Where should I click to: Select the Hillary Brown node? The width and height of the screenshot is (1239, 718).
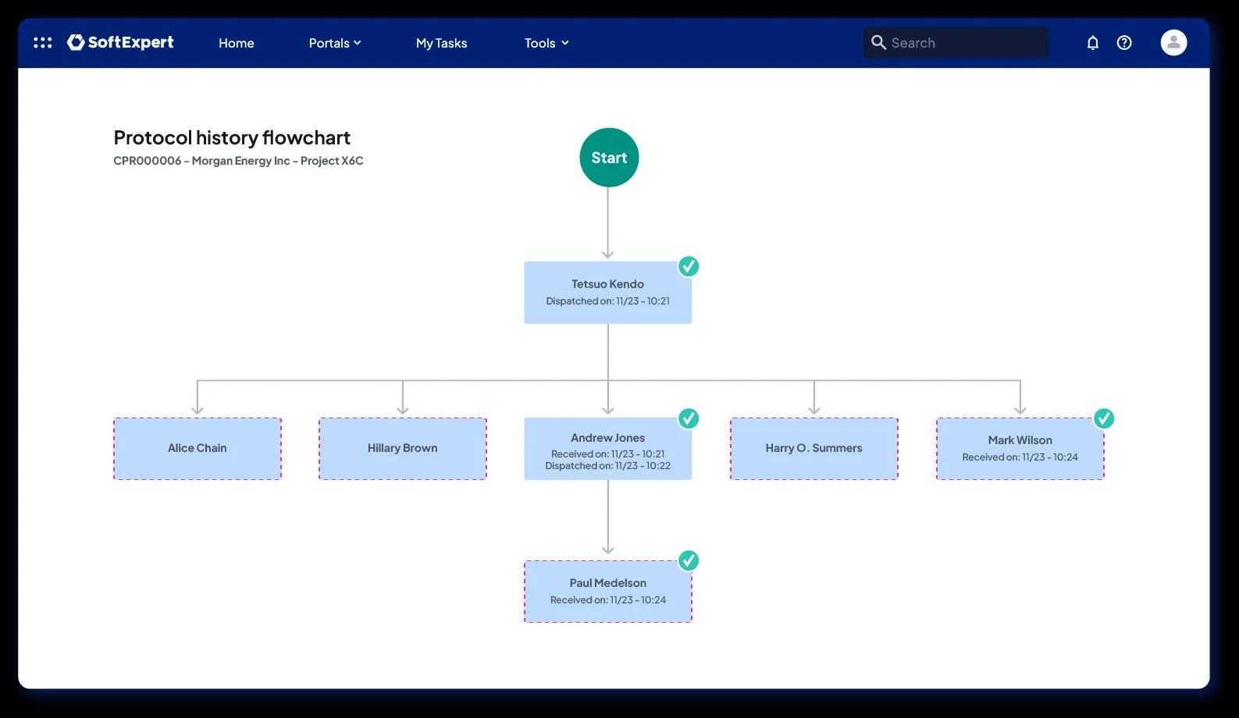[403, 449]
